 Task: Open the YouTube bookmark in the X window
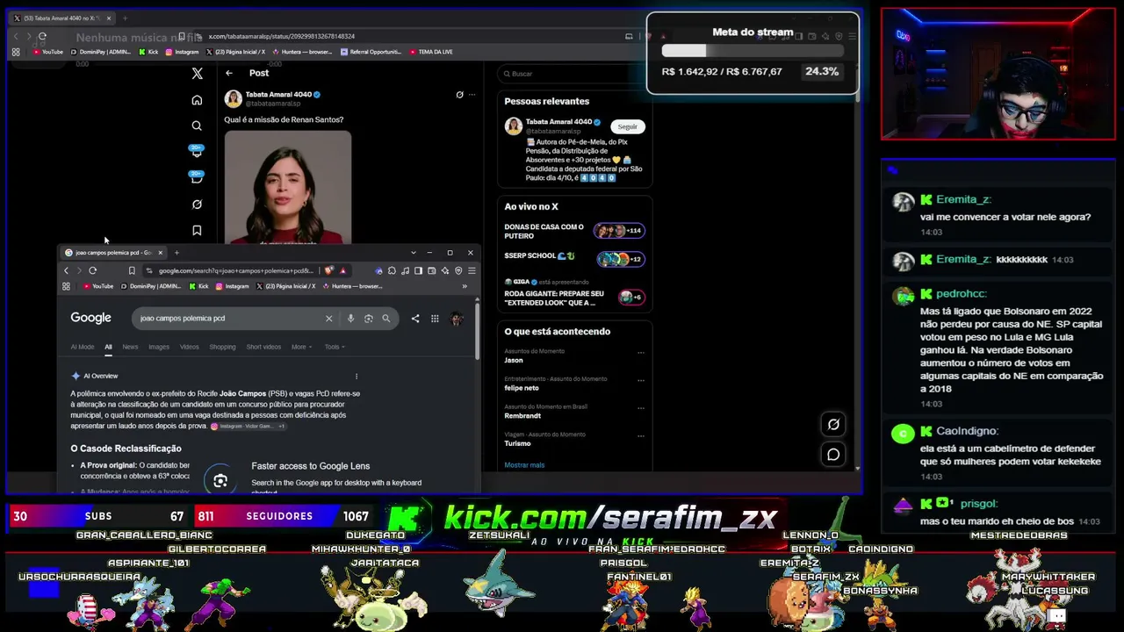pyautogui.click(x=48, y=52)
